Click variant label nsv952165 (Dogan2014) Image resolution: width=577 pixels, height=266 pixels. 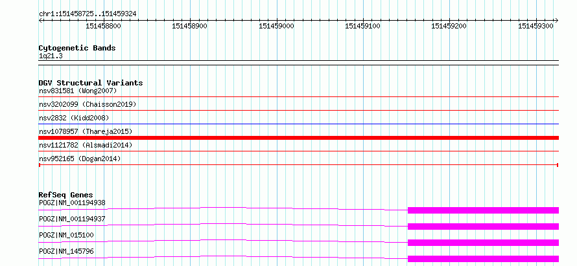coord(80,159)
